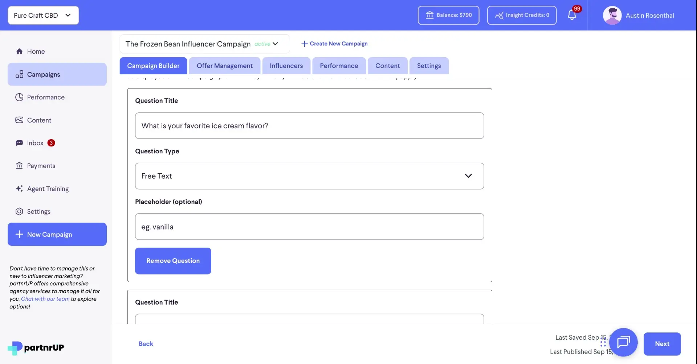The image size is (697, 364).
Task: Open Home from the sidebar
Action: coord(36,51)
